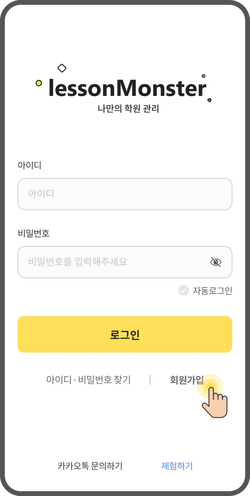Click the 자동로그인 label text
250x496 pixels.
212,291
